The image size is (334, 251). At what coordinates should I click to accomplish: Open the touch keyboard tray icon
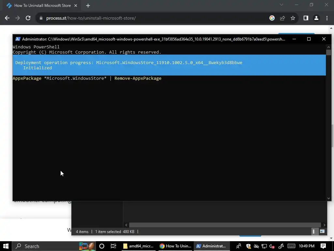point(291,246)
